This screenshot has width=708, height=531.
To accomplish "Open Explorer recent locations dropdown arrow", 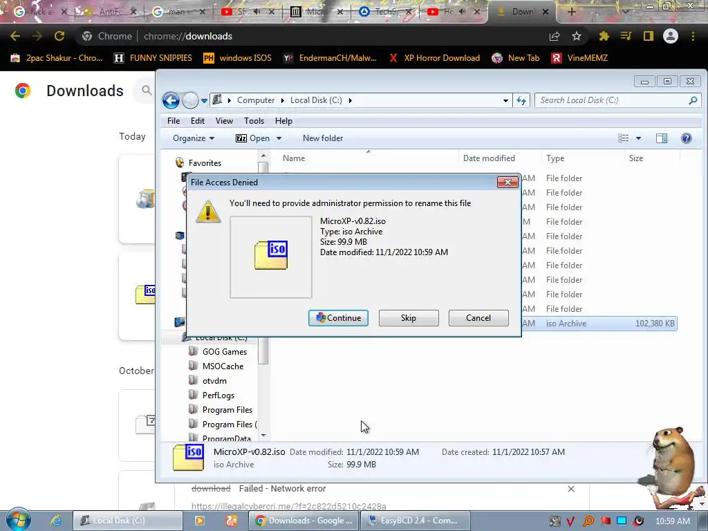I will pyautogui.click(x=204, y=101).
